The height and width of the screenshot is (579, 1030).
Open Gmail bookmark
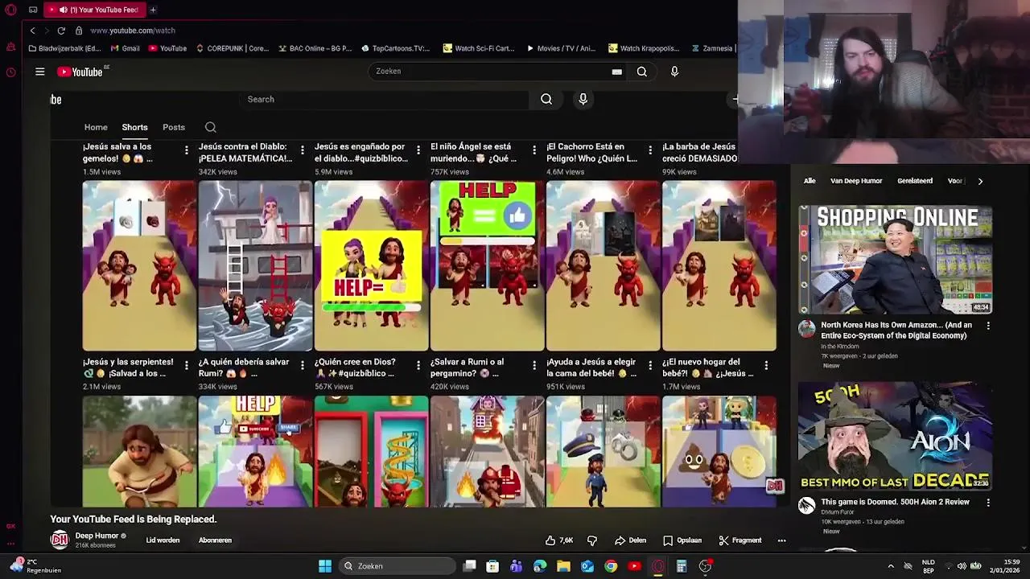pyautogui.click(x=125, y=48)
